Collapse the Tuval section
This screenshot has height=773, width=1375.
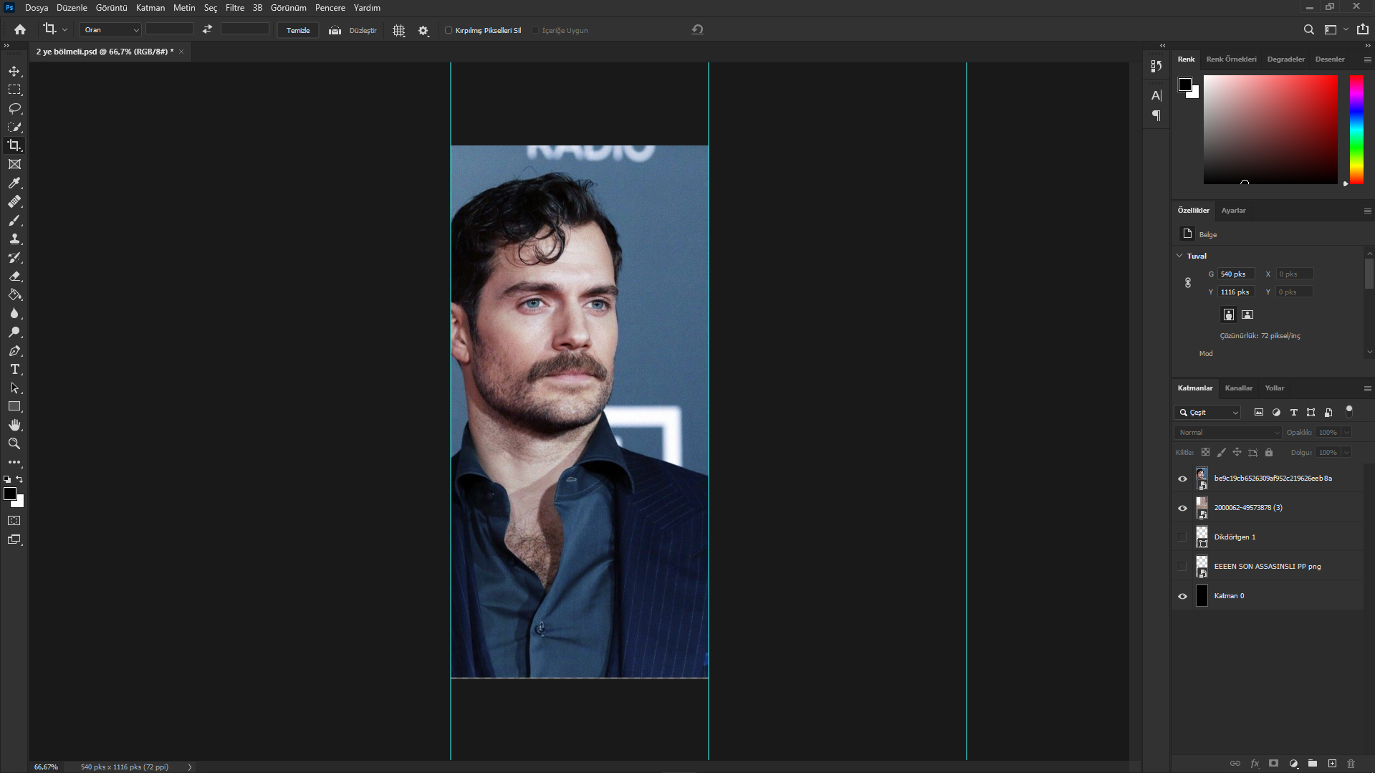[1180, 256]
